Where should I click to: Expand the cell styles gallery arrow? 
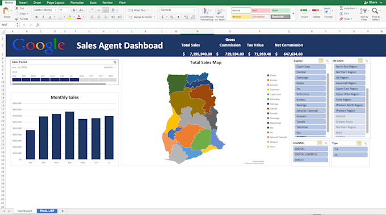pos(293,14)
